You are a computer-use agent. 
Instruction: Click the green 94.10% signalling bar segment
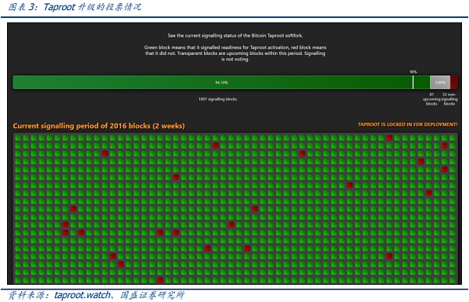pyautogui.click(x=221, y=82)
